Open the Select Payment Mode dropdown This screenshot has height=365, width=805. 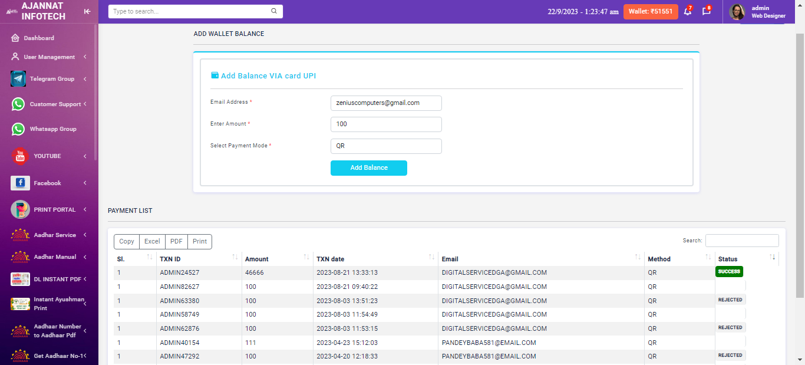(x=386, y=146)
